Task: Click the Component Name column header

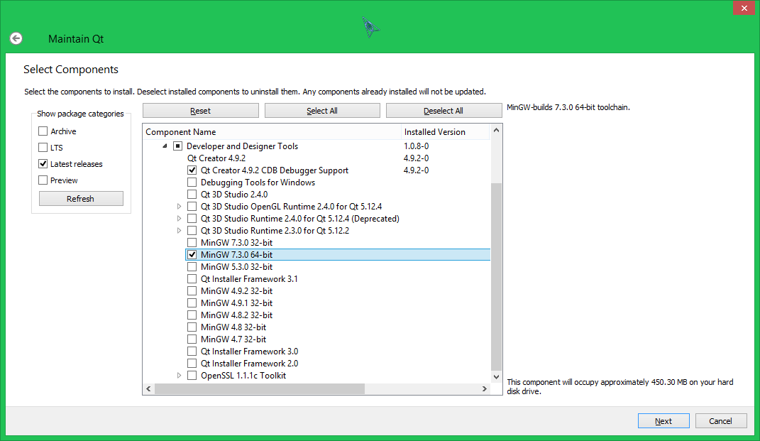Action: tap(272, 132)
